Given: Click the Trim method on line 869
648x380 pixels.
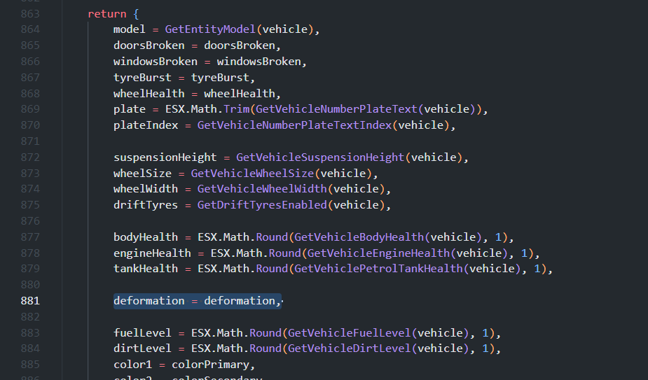Looking at the screenshot, I should (236, 109).
